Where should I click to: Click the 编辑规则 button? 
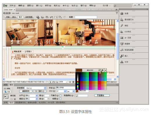click(x=26, y=91)
